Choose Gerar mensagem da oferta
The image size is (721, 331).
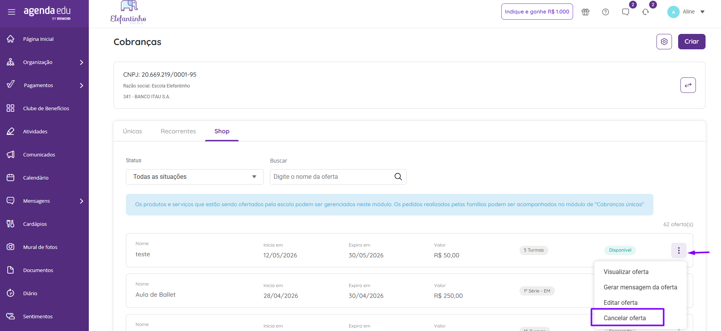pyautogui.click(x=640, y=287)
